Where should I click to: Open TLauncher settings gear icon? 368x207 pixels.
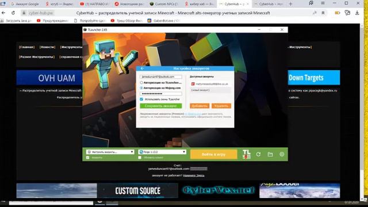(282, 154)
